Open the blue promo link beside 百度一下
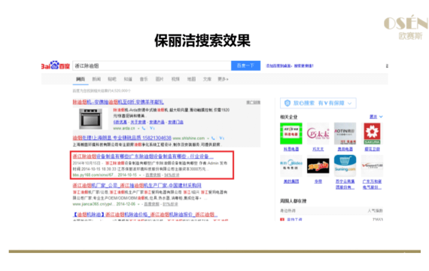Viewport: 429px width, 271px height. (290, 66)
